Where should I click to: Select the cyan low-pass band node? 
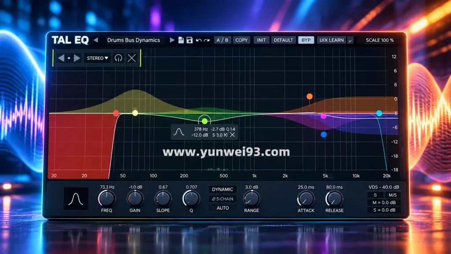tap(379, 113)
